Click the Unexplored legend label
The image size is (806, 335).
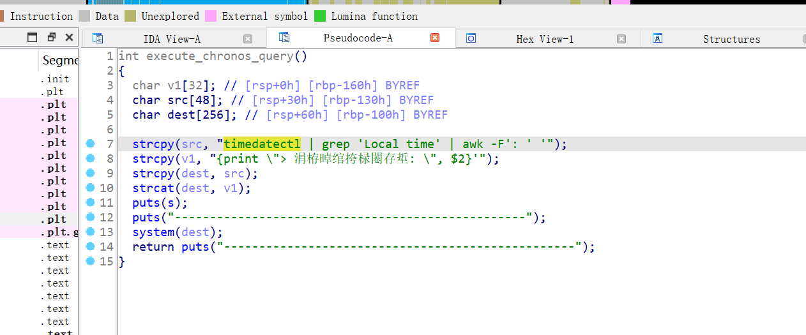click(170, 17)
